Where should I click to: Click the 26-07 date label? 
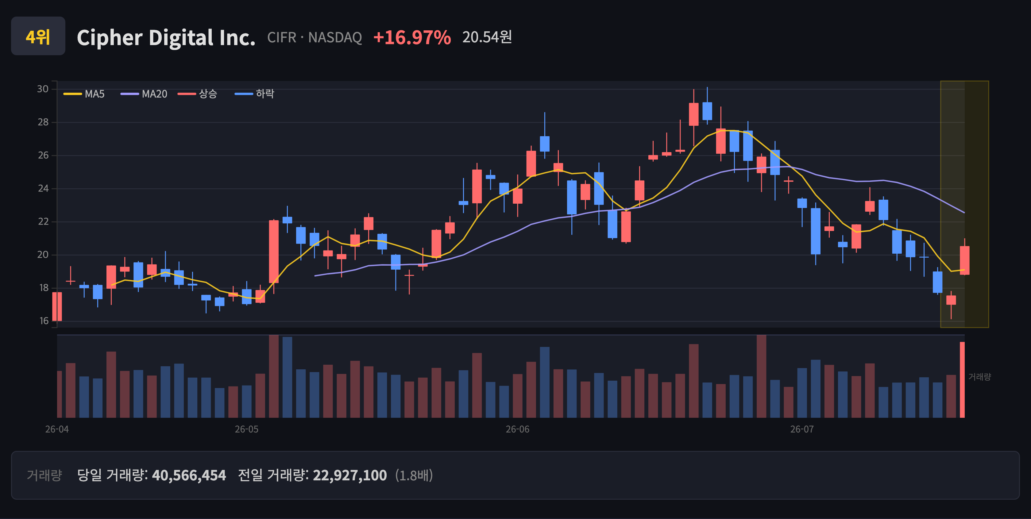(802, 429)
